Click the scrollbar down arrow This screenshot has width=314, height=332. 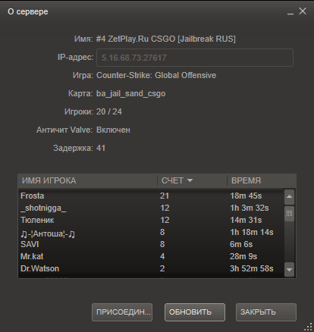[x=289, y=269]
